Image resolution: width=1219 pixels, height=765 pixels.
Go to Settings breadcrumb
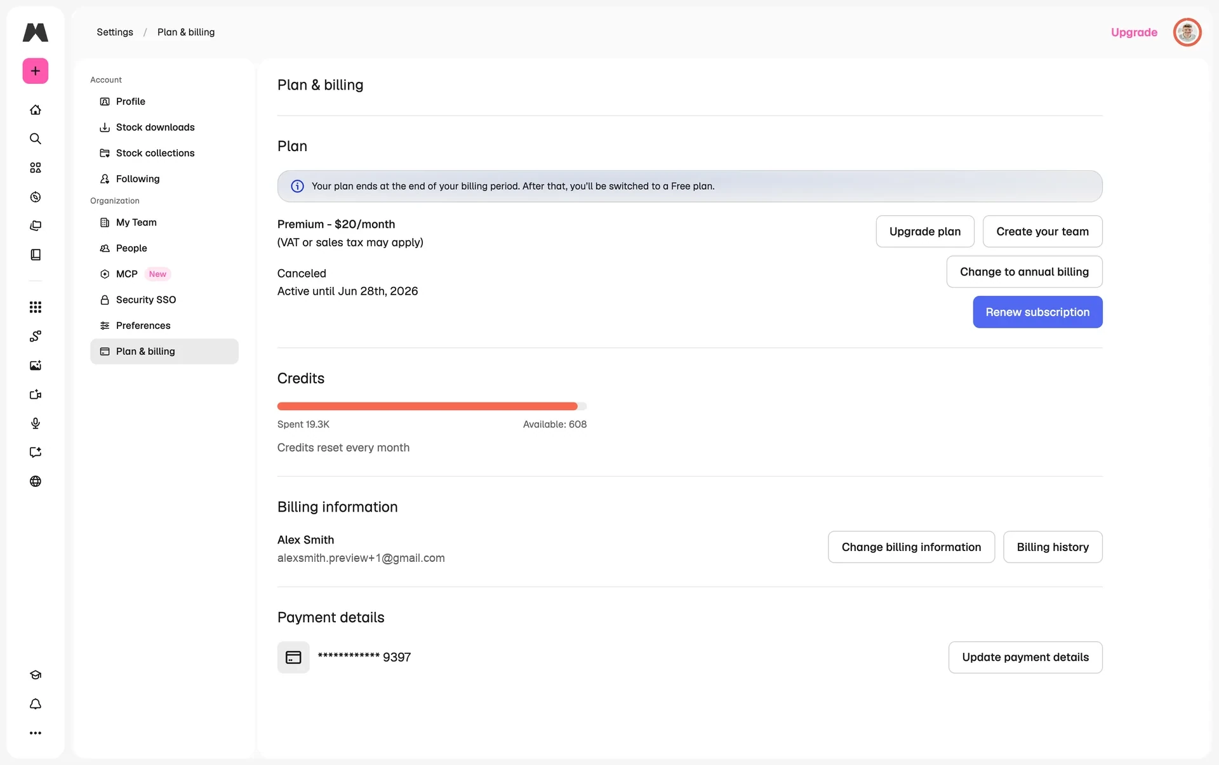coord(115,32)
